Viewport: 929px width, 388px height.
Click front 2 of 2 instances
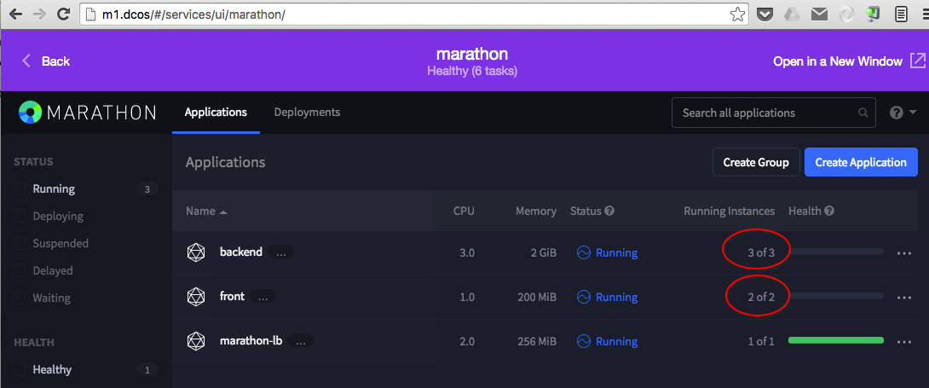click(x=761, y=298)
